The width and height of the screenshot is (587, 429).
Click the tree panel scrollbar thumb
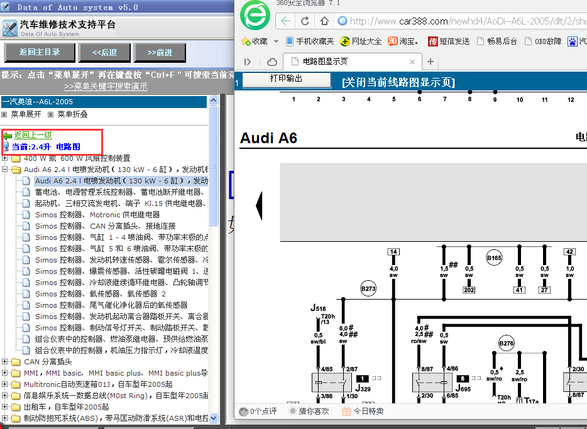(x=214, y=166)
